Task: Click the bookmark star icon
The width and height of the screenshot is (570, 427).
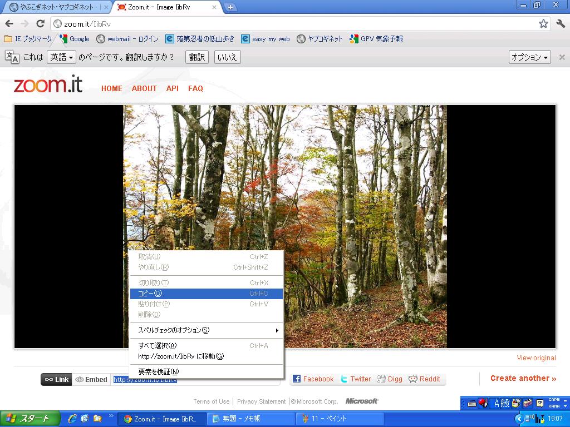Action: pos(543,23)
